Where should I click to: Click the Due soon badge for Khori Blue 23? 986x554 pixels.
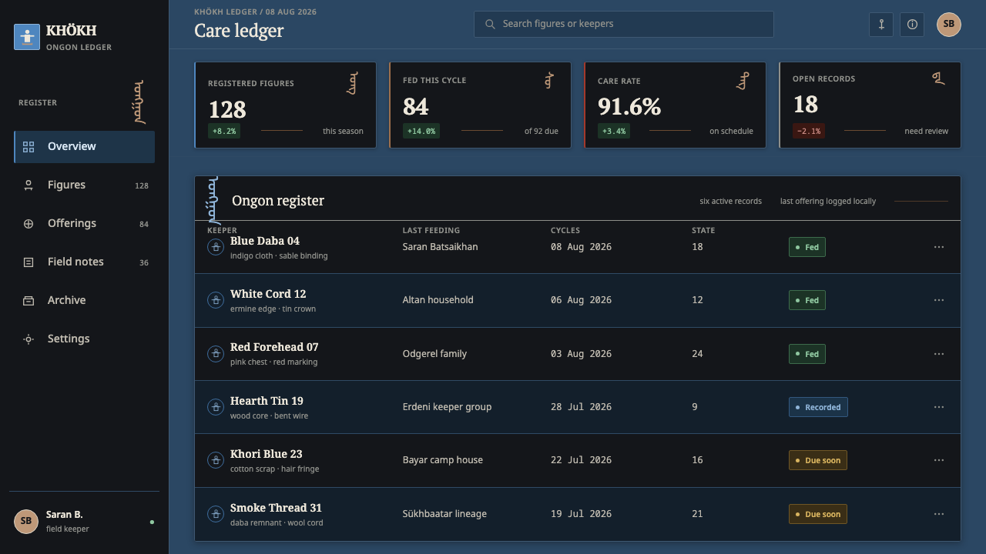(x=818, y=460)
